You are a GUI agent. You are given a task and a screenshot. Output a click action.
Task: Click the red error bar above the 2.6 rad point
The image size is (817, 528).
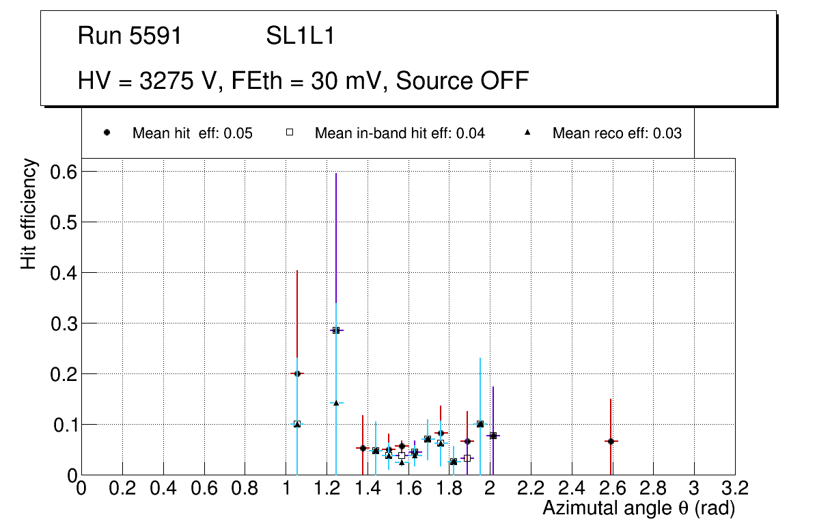[x=611, y=417]
